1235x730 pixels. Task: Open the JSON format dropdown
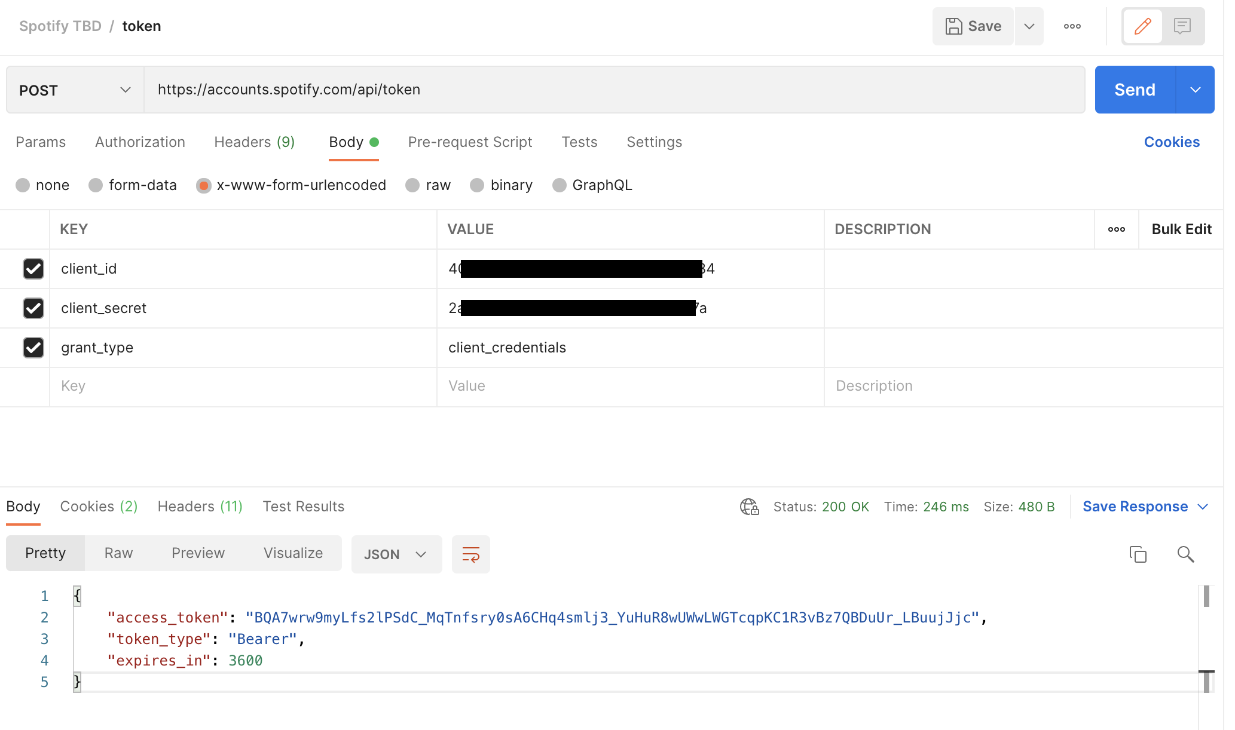(x=396, y=554)
